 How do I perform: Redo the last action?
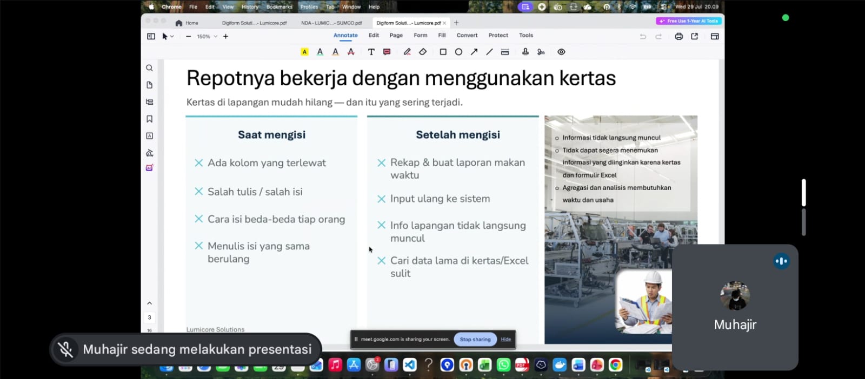coord(658,36)
